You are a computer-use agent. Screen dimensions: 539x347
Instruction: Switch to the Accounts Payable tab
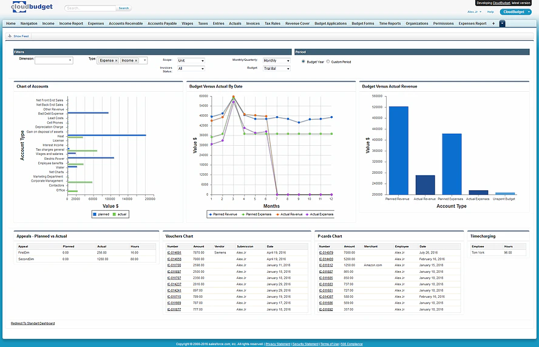point(162,24)
